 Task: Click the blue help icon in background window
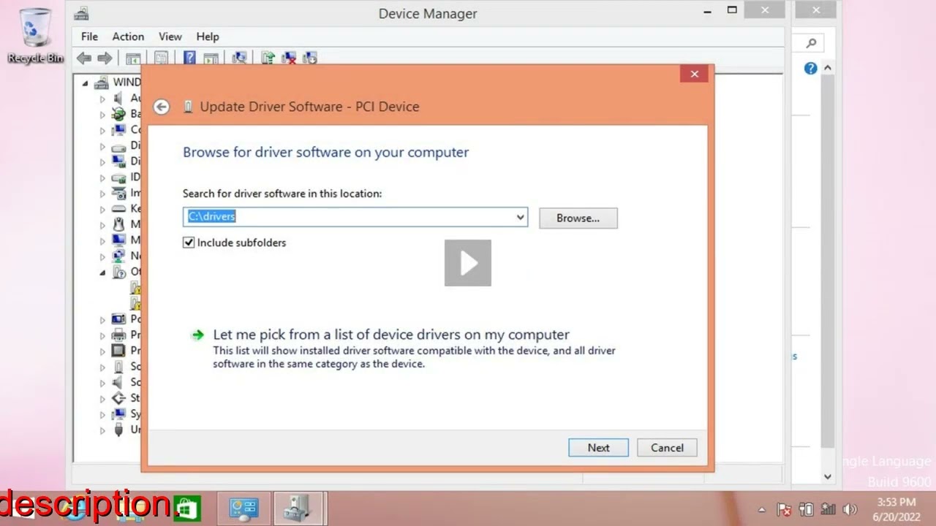pyautogui.click(x=810, y=69)
